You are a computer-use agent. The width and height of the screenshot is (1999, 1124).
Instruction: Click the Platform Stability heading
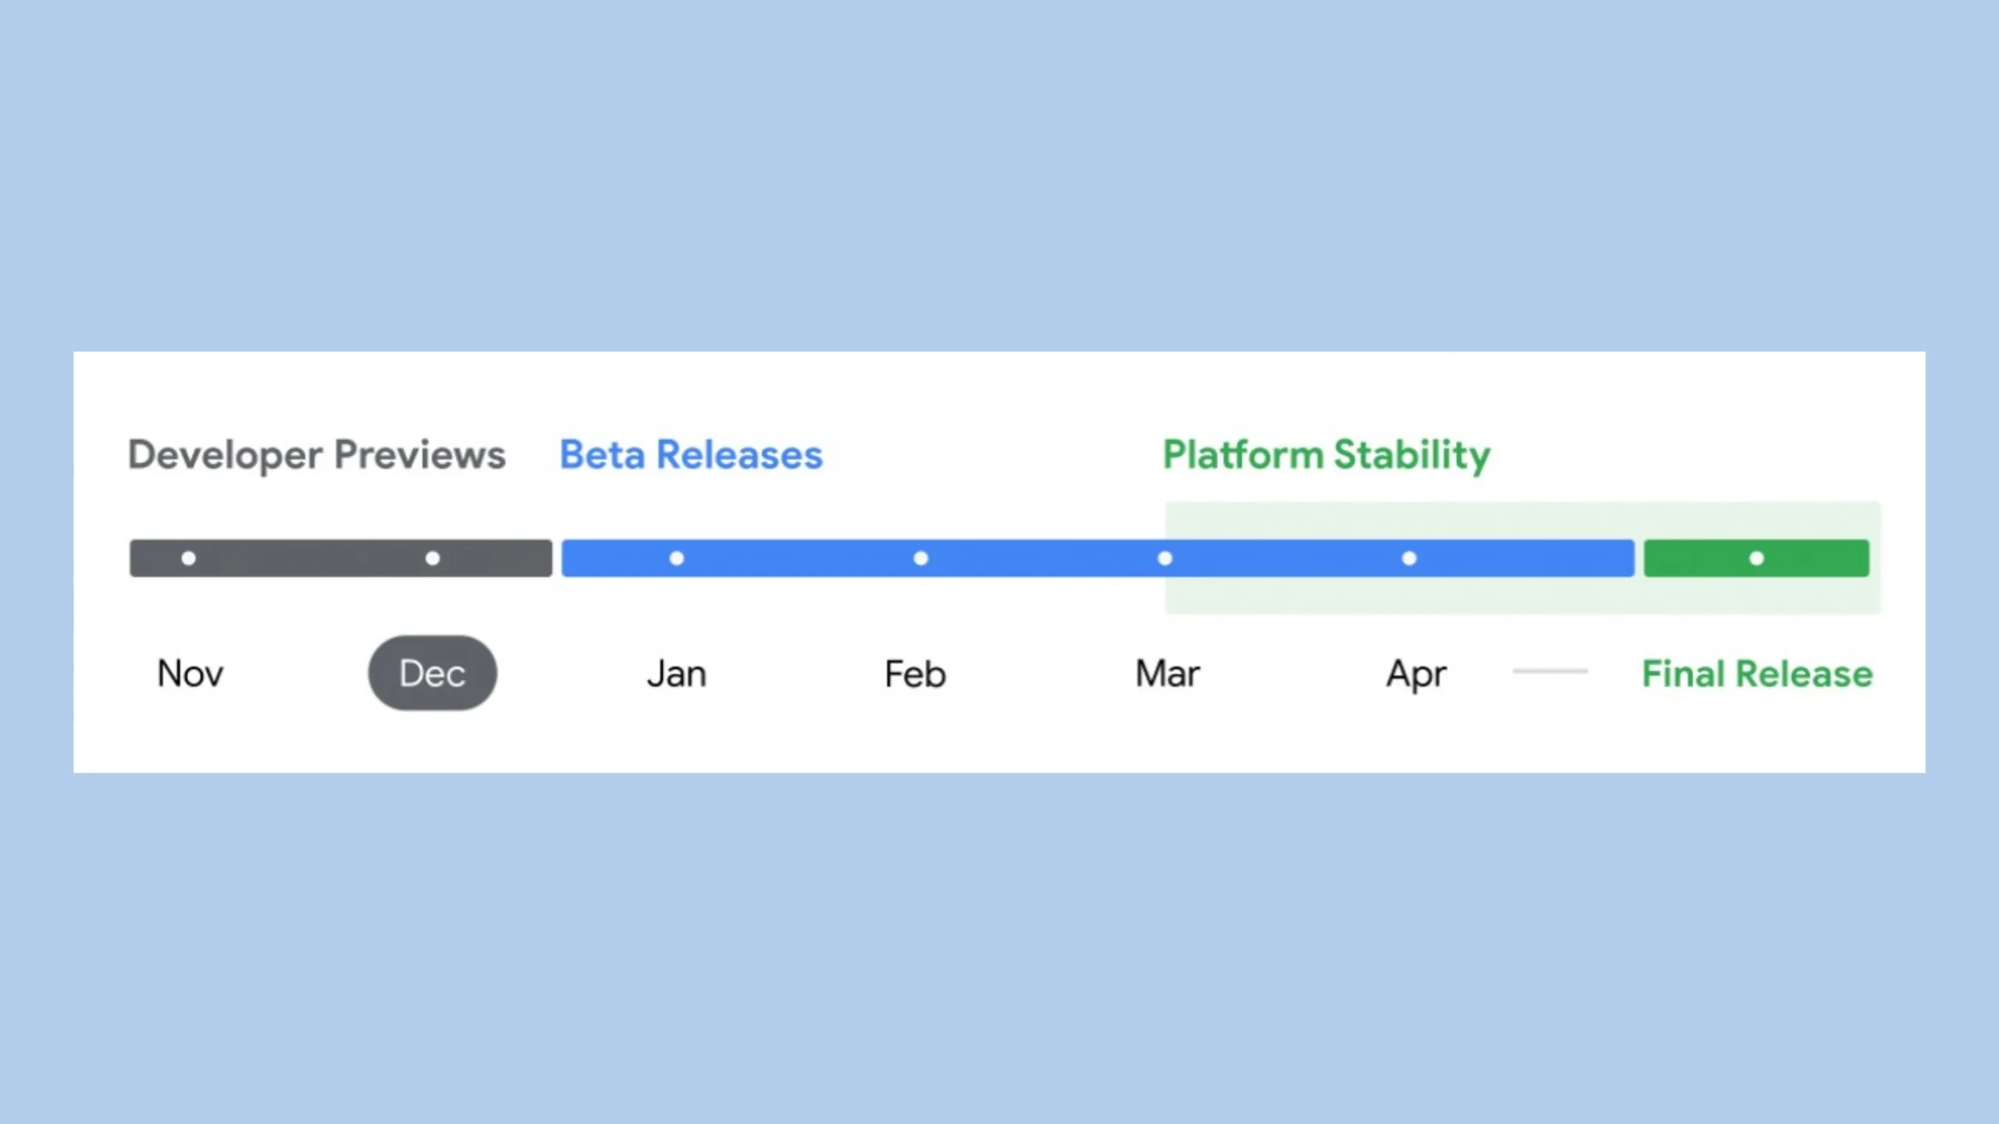point(1326,454)
